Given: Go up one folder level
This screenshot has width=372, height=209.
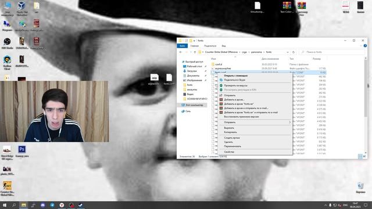Looking at the screenshot, I should (195, 52).
